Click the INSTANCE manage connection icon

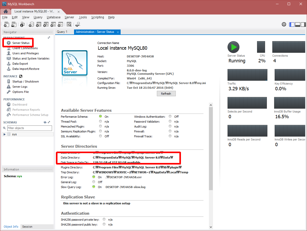click(21, 76)
